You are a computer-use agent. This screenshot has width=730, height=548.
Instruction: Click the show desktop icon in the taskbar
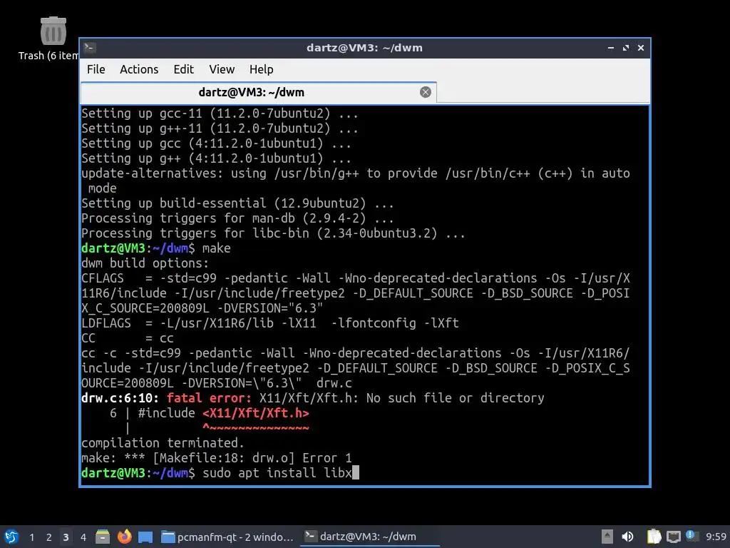point(145,537)
